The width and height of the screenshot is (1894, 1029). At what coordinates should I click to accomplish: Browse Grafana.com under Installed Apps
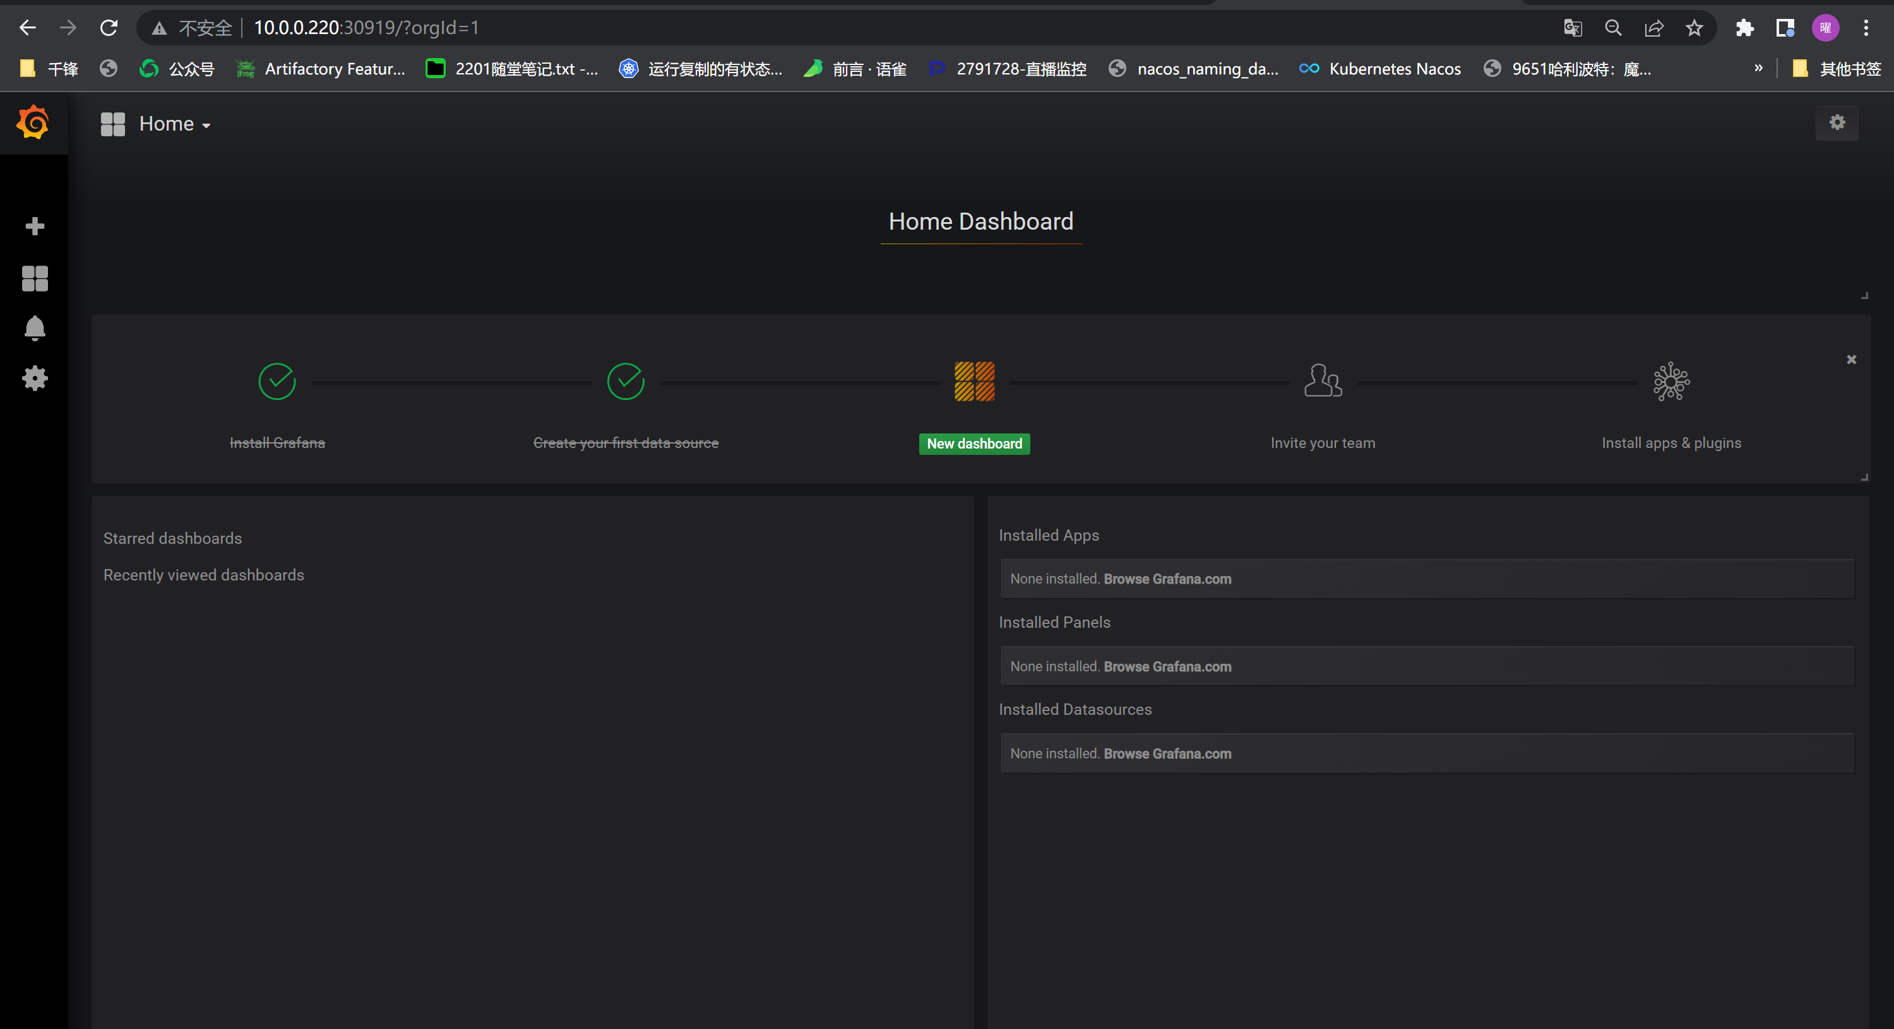pyautogui.click(x=1167, y=579)
